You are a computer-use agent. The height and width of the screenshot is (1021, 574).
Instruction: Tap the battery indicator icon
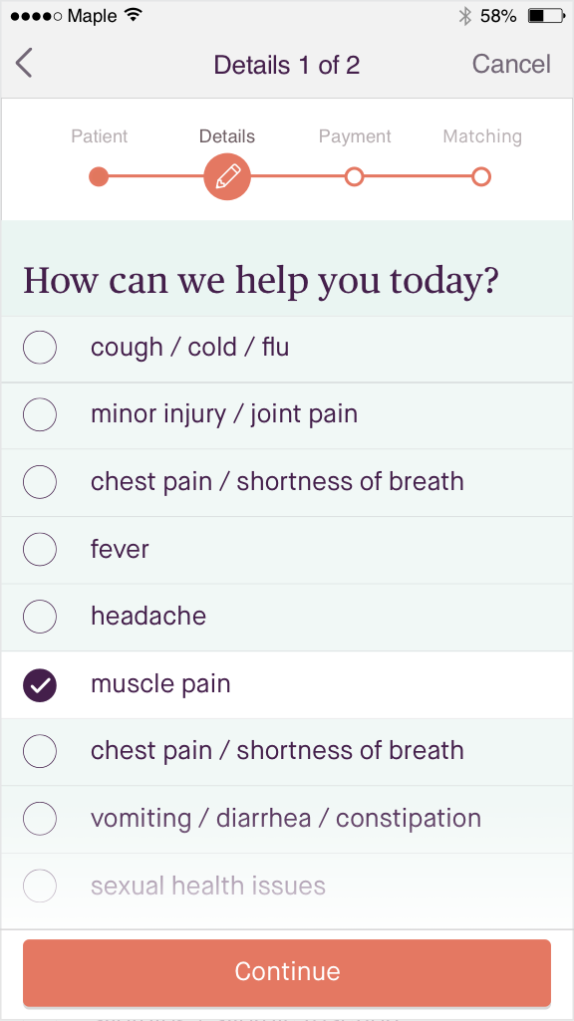[x=546, y=16]
